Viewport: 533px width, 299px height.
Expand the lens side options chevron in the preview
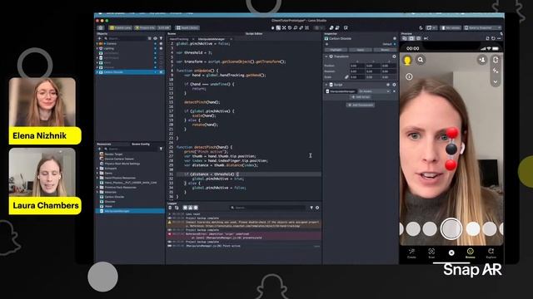click(496, 81)
